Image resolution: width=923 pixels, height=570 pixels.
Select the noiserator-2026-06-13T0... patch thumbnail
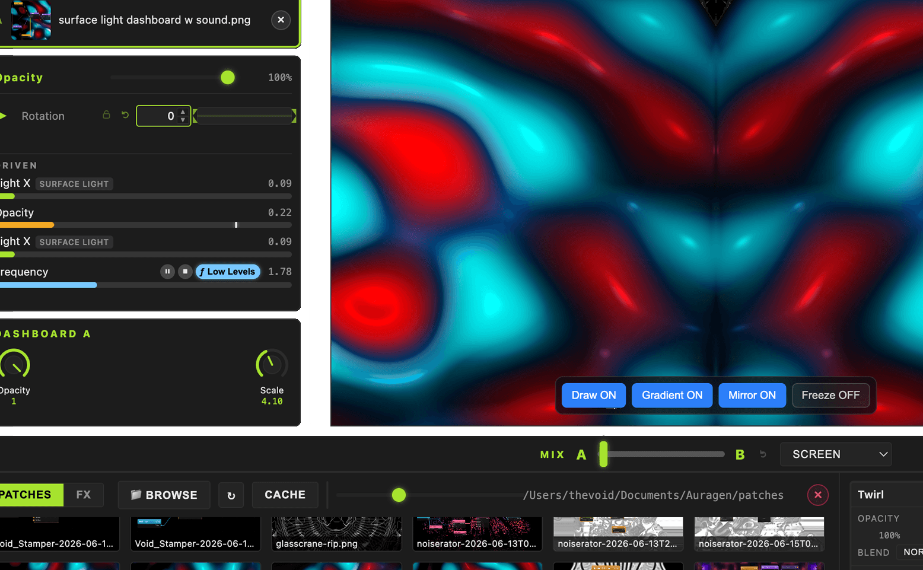(477, 533)
